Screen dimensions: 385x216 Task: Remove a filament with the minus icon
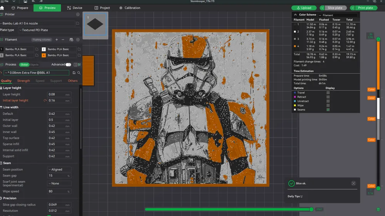click(63, 40)
